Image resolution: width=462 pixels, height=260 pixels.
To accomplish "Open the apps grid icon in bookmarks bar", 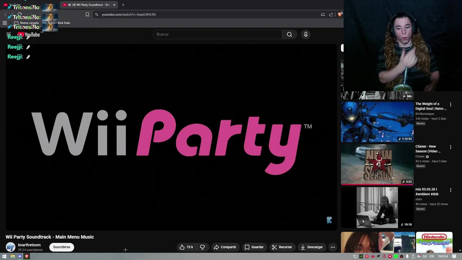I will click(x=5, y=23).
